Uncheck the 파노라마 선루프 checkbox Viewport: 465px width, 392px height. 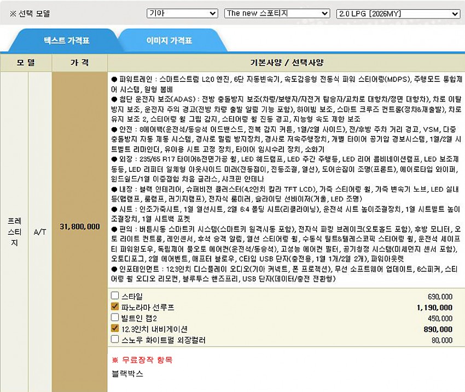click(x=115, y=307)
